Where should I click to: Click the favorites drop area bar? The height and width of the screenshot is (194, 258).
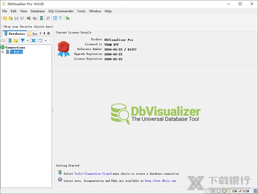(28, 26)
